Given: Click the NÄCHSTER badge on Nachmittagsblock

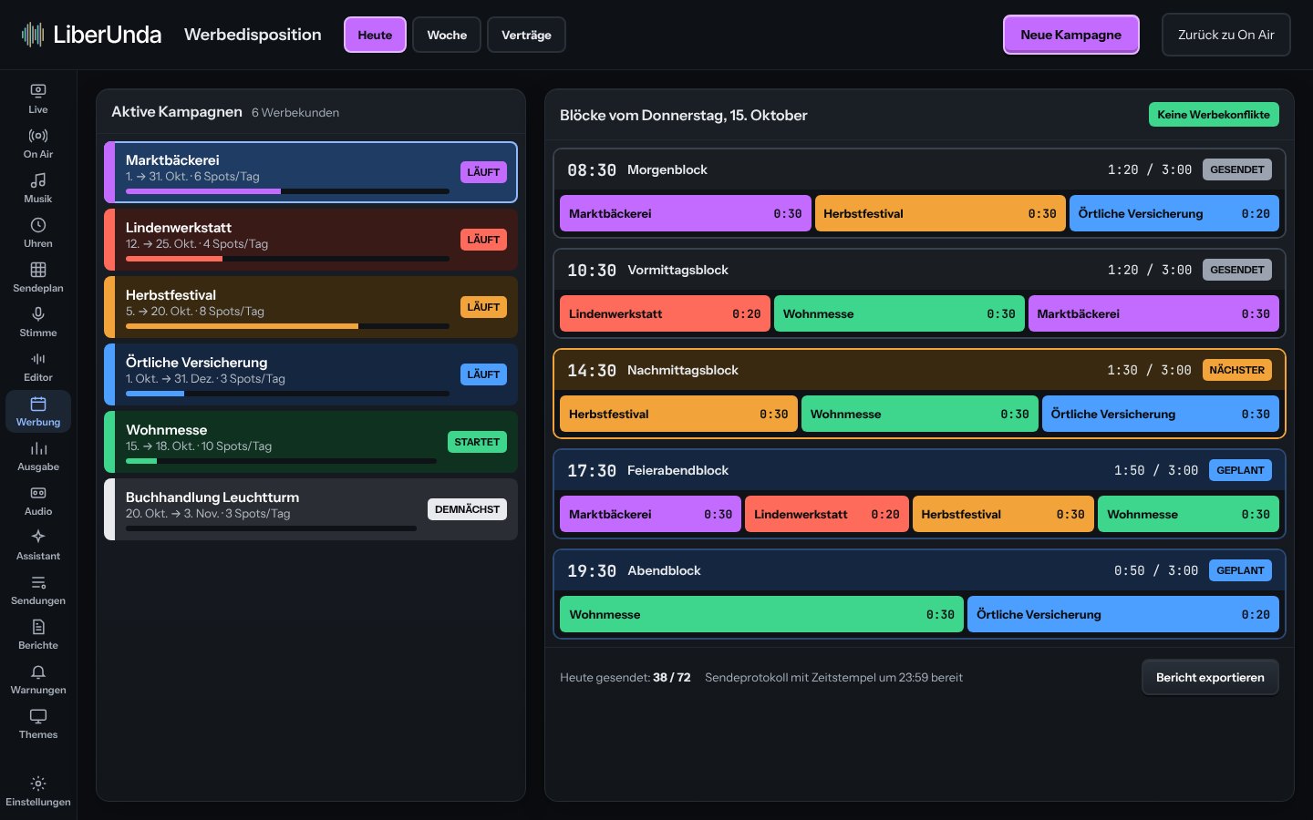Looking at the screenshot, I should (x=1236, y=370).
